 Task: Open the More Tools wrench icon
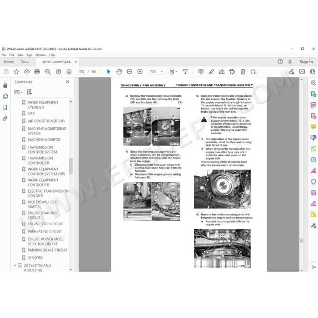pyautogui.click(x=313, y=225)
